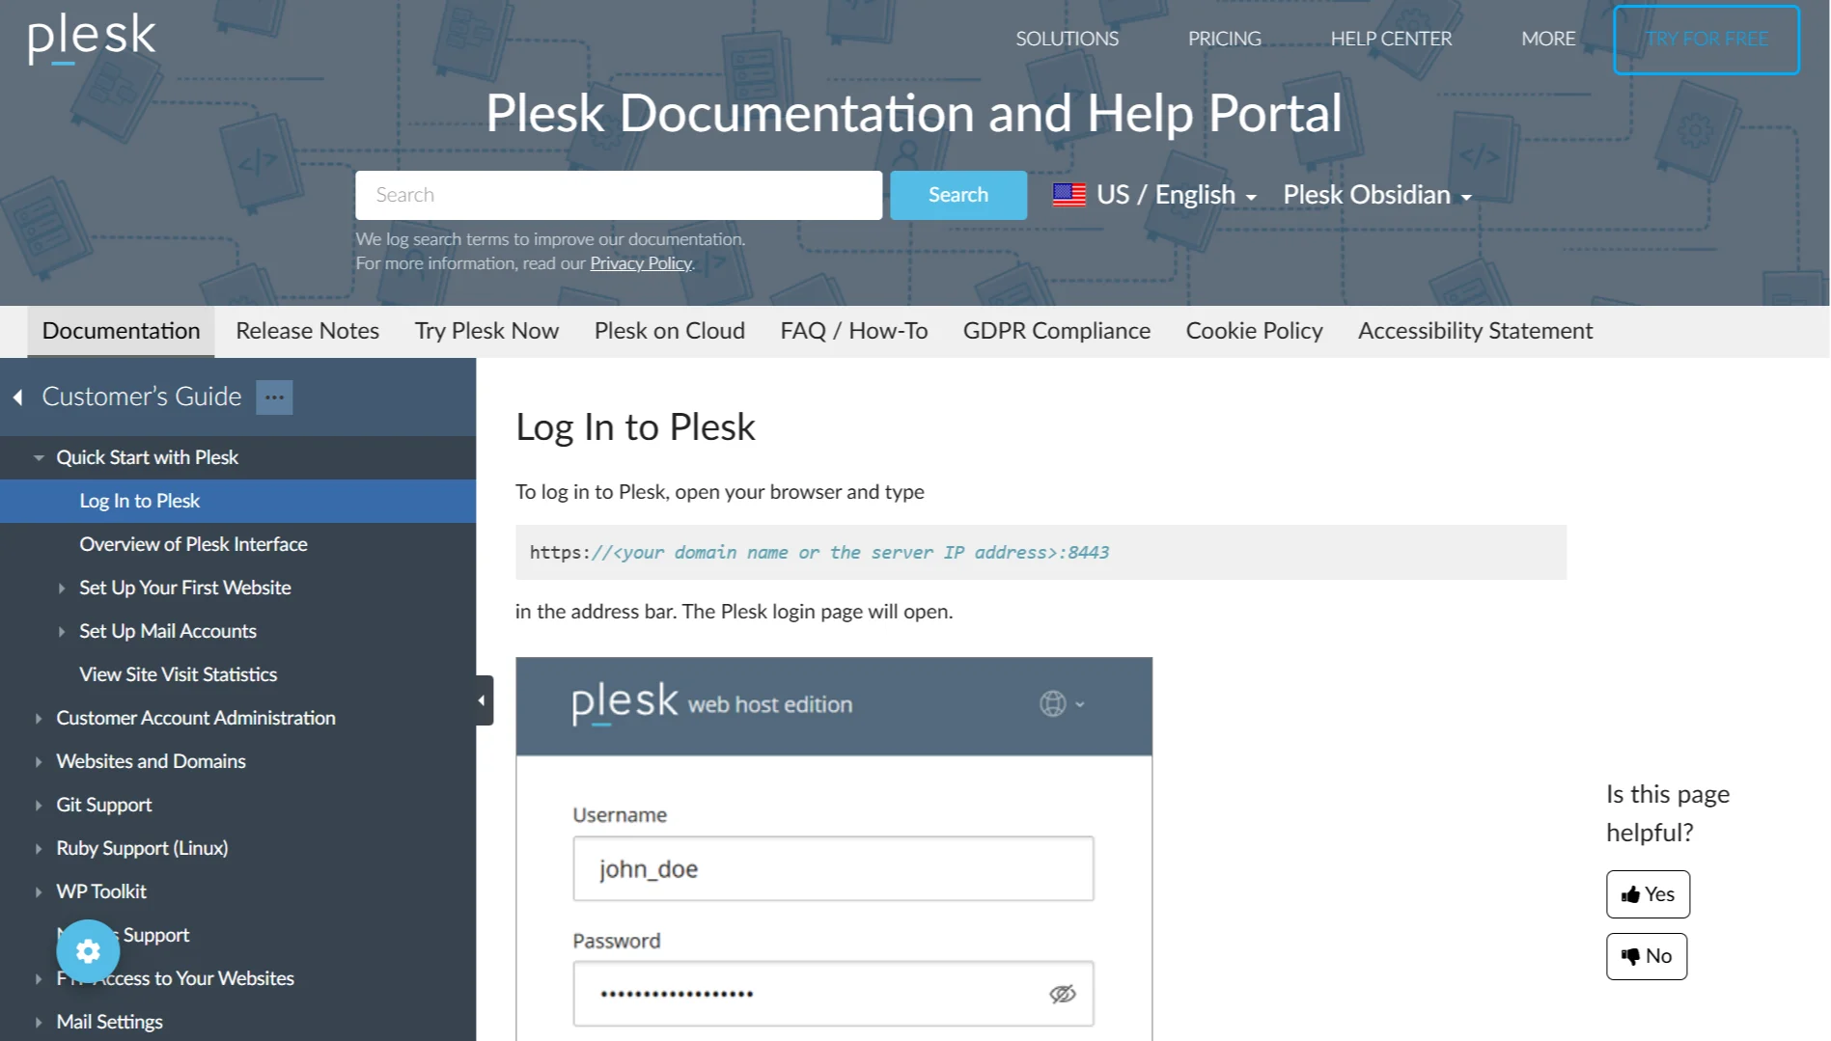Image resolution: width=1831 pixels, height=1041 pixels.
Task: Collapse the Quick Start with Plesk section
Action: (39, 457)
